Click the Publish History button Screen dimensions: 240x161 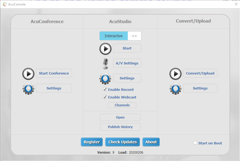pos(120,127)
